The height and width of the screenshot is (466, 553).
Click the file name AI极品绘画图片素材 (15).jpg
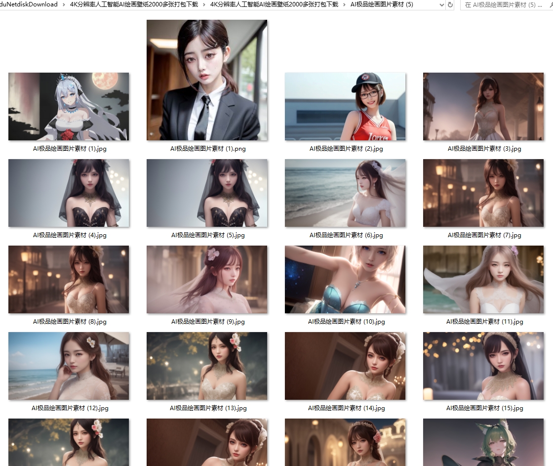(x=484, y=408)
